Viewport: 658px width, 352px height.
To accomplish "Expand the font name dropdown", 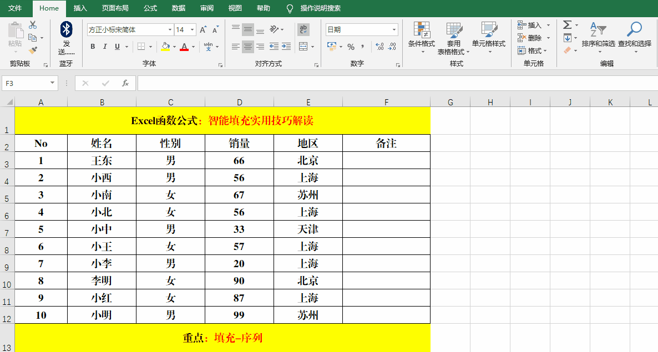I will pos(170,30).
